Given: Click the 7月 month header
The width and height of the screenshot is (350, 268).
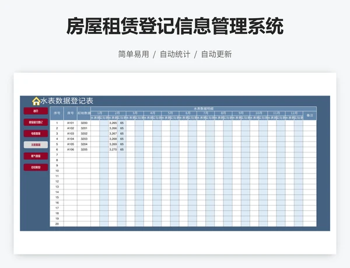Looking at the screenshot, I should click(x=206, y=113).
